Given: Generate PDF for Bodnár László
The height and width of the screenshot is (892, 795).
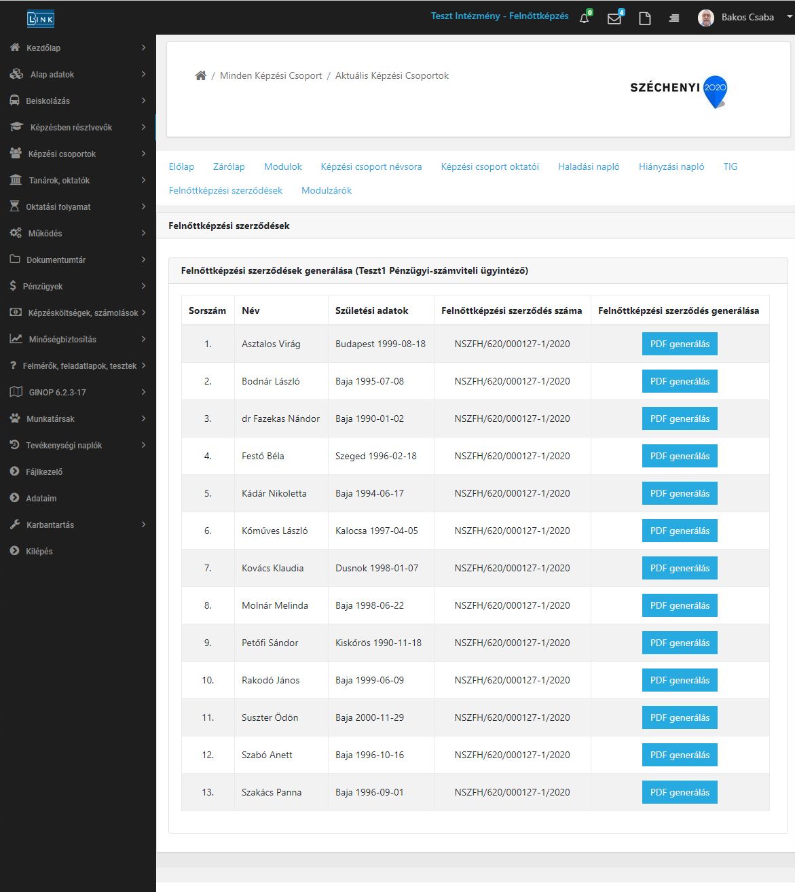Looking at the screenshot, I should click(680, 381).
